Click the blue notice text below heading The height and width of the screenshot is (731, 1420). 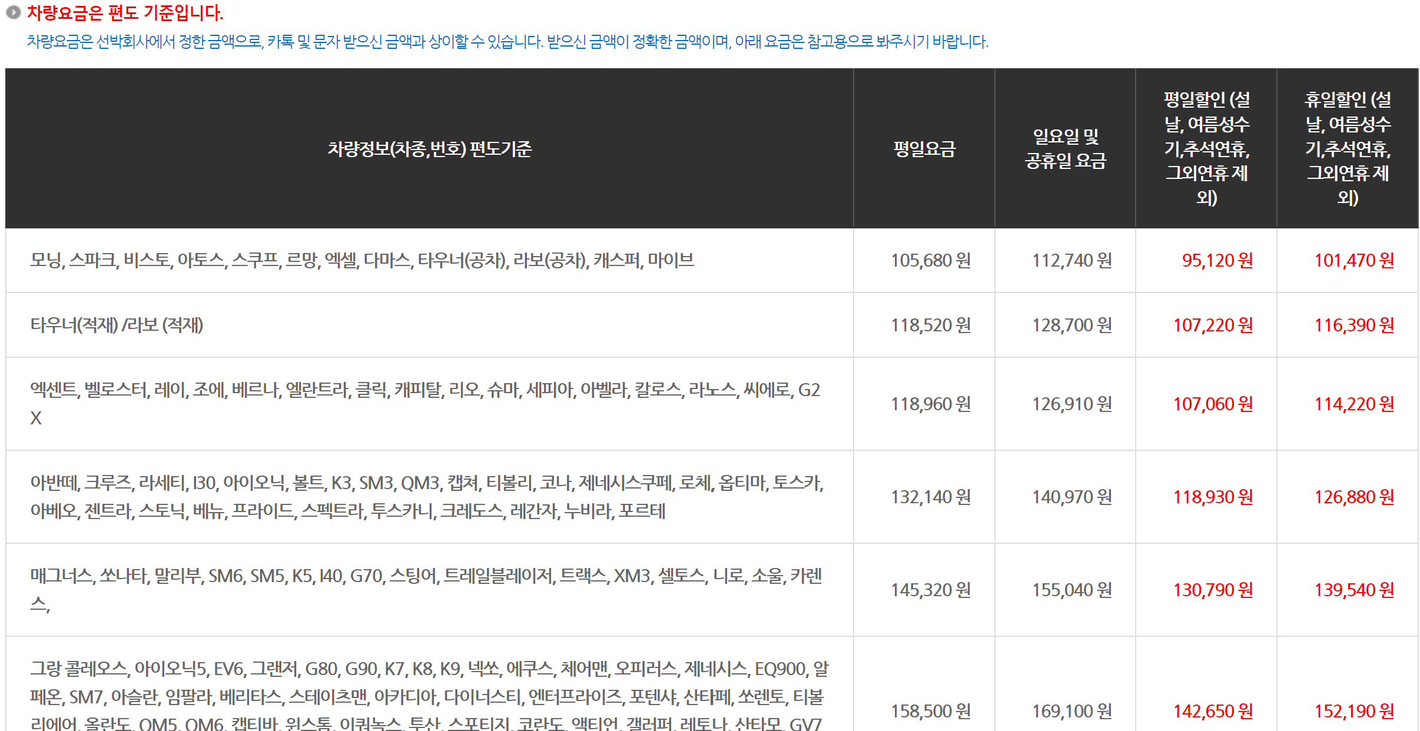(507, 42)
